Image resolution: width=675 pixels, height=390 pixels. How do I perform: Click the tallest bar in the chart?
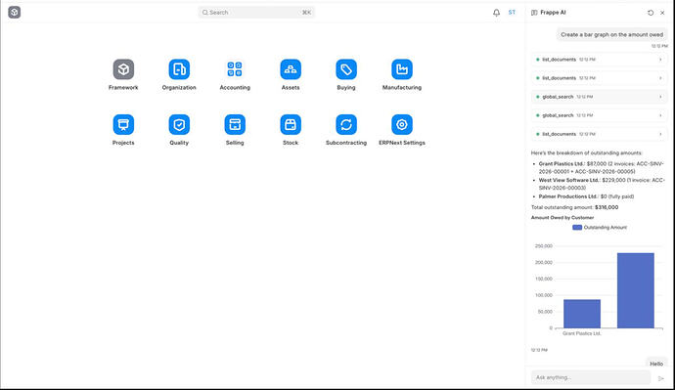(636, 290)
